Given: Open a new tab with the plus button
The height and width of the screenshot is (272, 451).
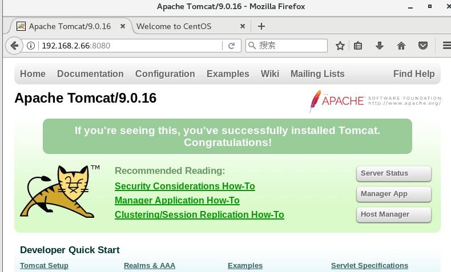Looking at the screenshot, I should pyautogui.click(x=261, y=26).
